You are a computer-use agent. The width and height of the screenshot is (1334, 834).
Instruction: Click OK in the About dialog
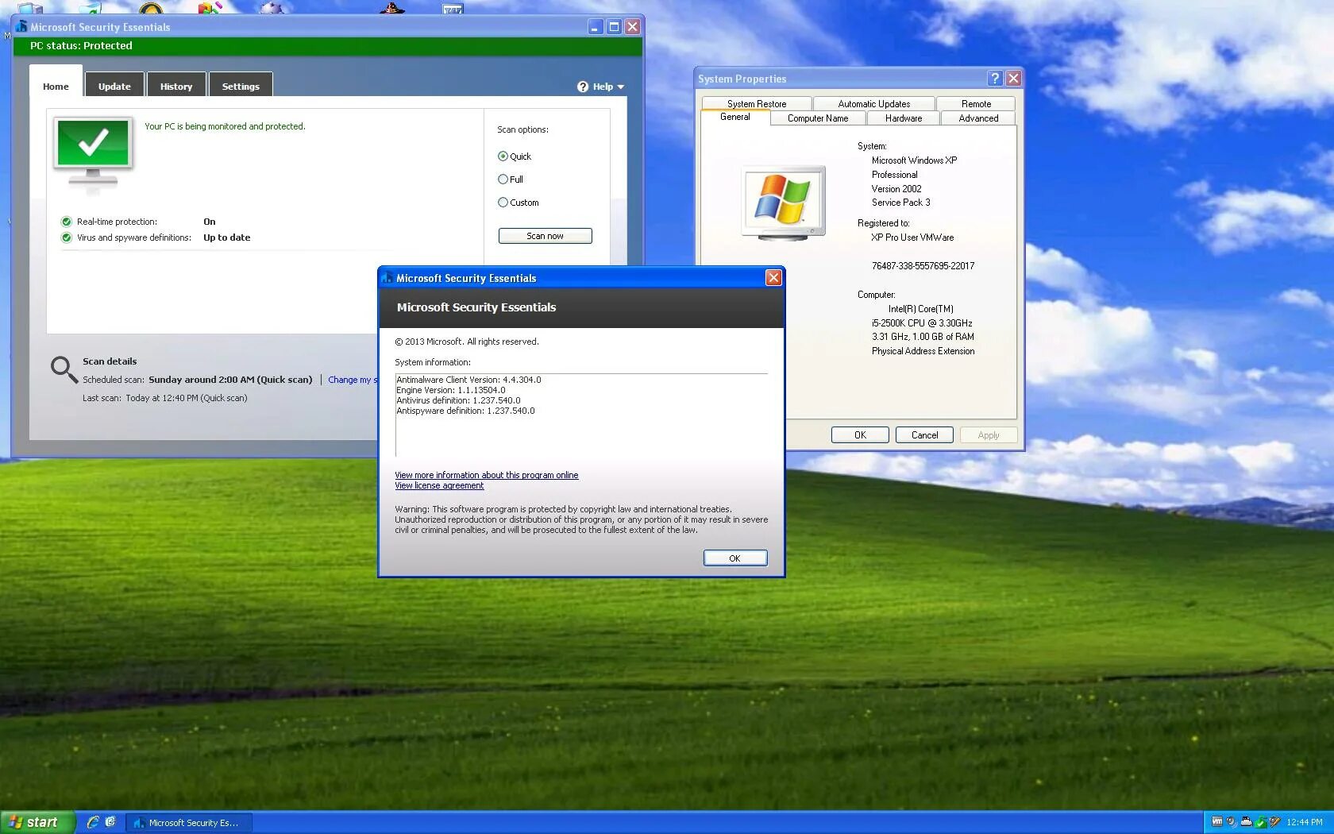tap(735, 558)
